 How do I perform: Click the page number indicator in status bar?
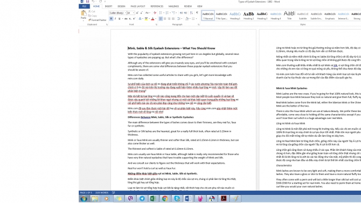(86, 193)
